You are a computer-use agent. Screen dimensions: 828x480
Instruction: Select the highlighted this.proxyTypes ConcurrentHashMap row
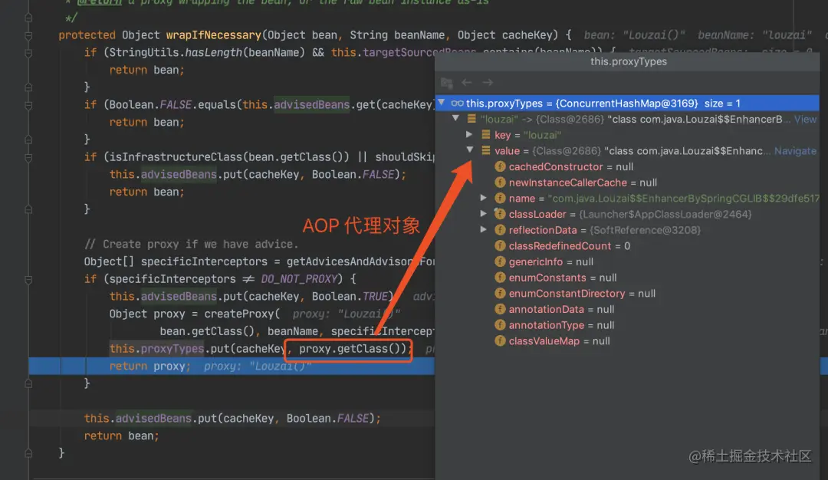pos(627,104)
